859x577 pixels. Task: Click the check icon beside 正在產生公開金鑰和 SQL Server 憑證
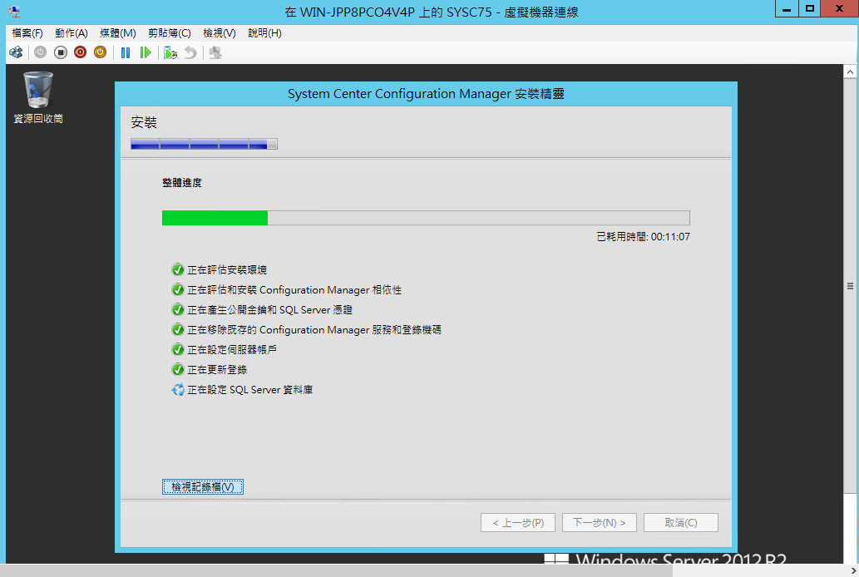click(177, 309)
